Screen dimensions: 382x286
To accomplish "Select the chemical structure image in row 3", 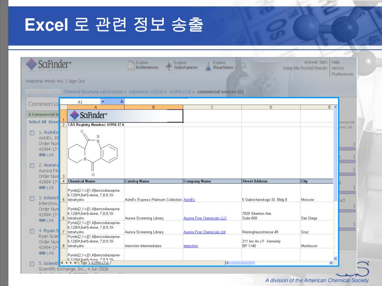I will [93, 153].
